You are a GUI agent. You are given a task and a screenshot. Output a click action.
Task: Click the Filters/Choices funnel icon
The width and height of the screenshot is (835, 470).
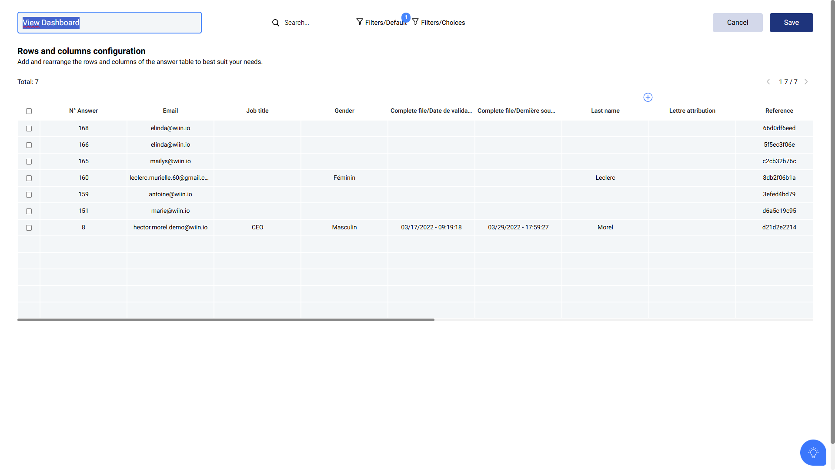pyautogui.click(x=416, y=22)
